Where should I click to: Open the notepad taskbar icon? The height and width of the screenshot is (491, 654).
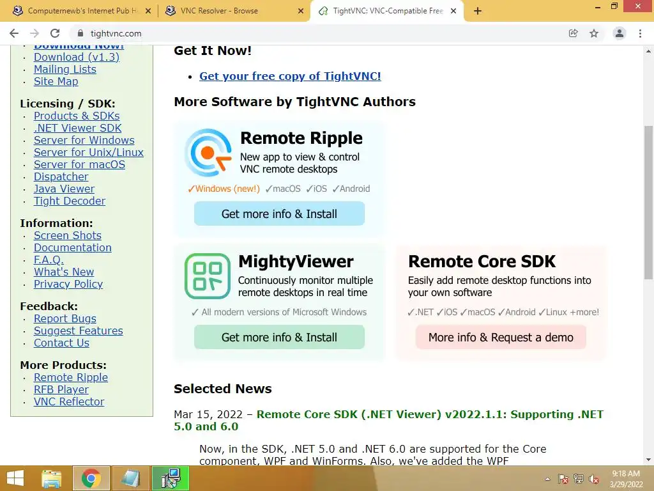click(x=130, y=478)
